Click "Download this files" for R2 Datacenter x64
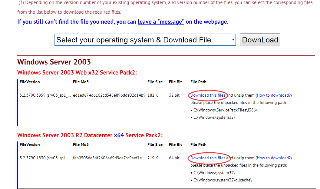This screenshot has width=320, height=189. coord(208,158)
